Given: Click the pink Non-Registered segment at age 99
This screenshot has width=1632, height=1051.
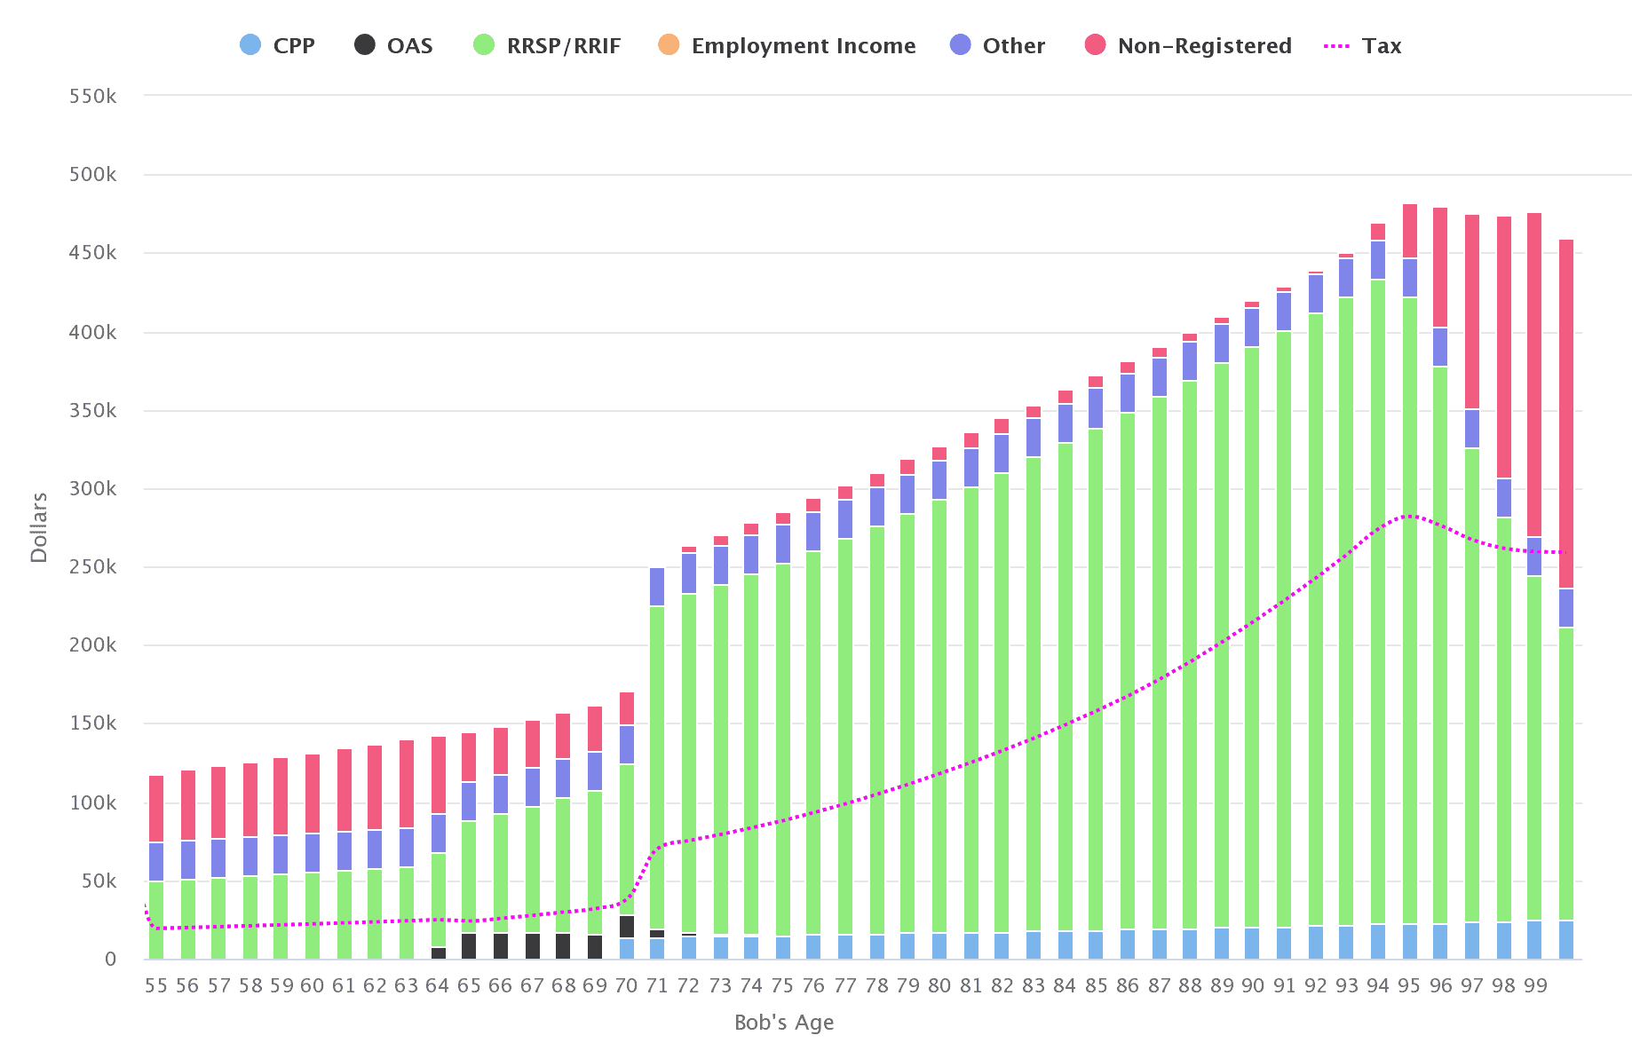Looking at the screenshot, I should (x=1534, y=373).
